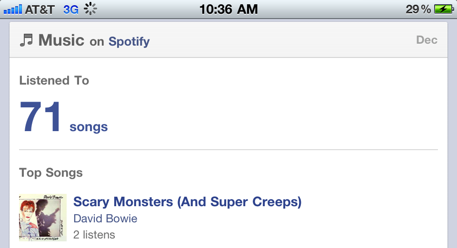Open the blue songs link
457x248 pixels.
point(89,127)
